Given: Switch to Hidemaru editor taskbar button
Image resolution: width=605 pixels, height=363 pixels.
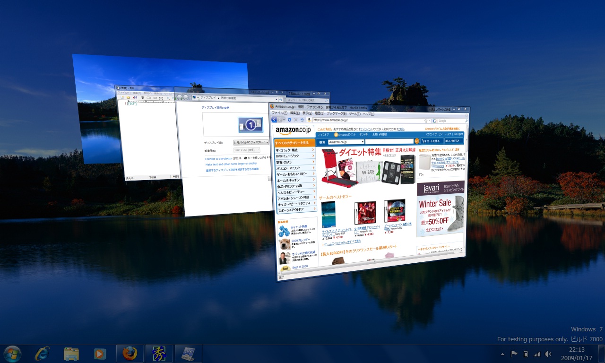Looking at the screenshot, I should click(x=159, y=354).
